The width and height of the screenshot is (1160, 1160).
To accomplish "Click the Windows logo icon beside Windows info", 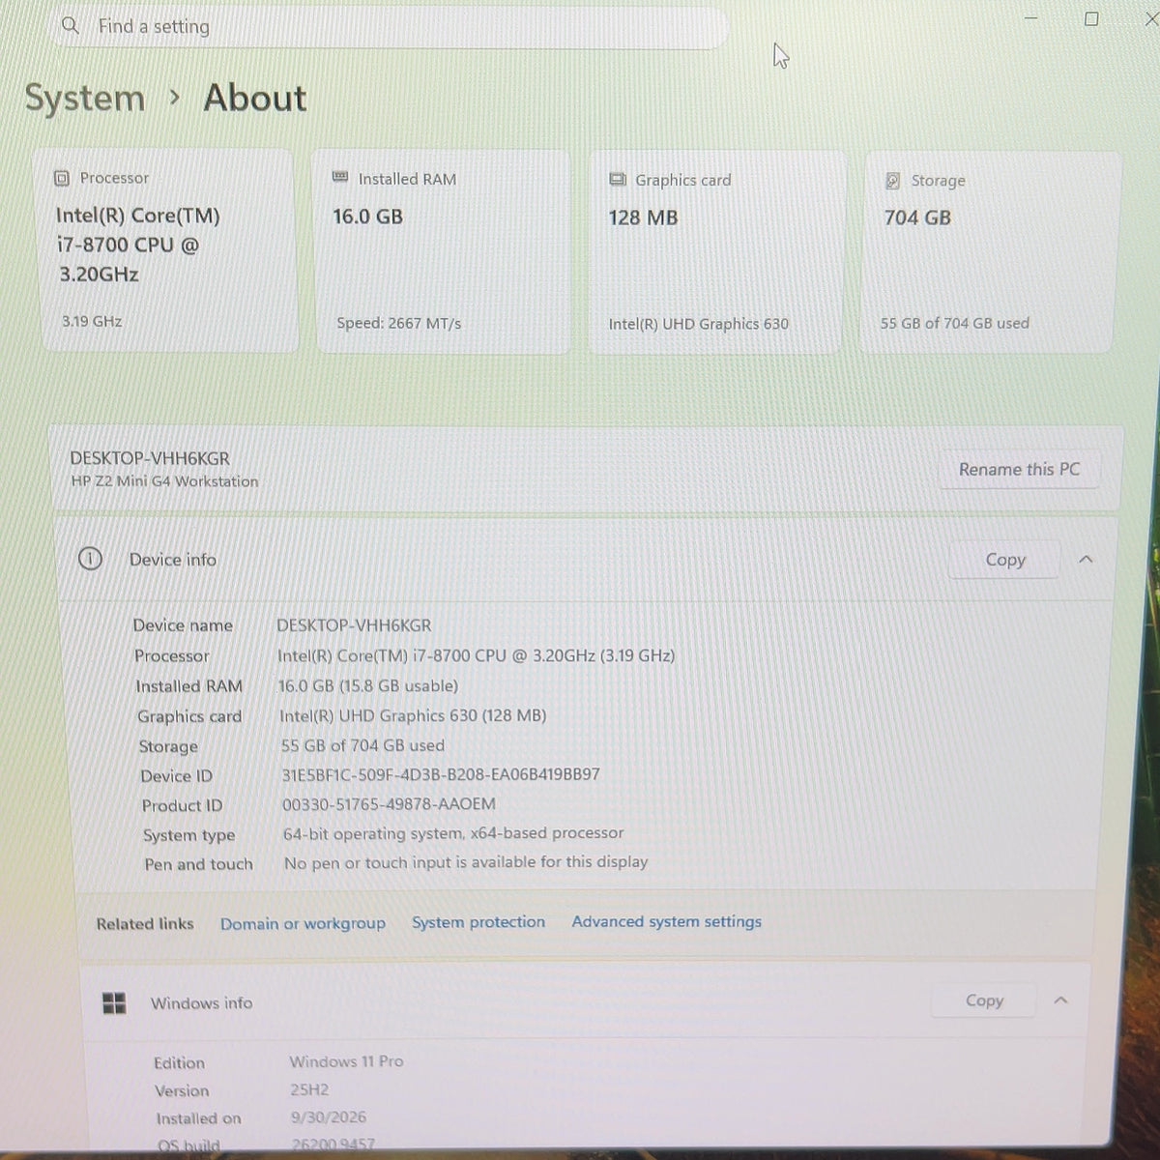I will point(114,1003).
